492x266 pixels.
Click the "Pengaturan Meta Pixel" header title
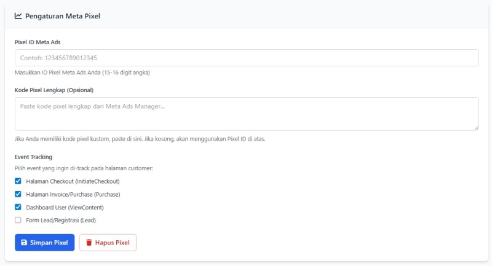pyautogui.click(x=62, y=16)
